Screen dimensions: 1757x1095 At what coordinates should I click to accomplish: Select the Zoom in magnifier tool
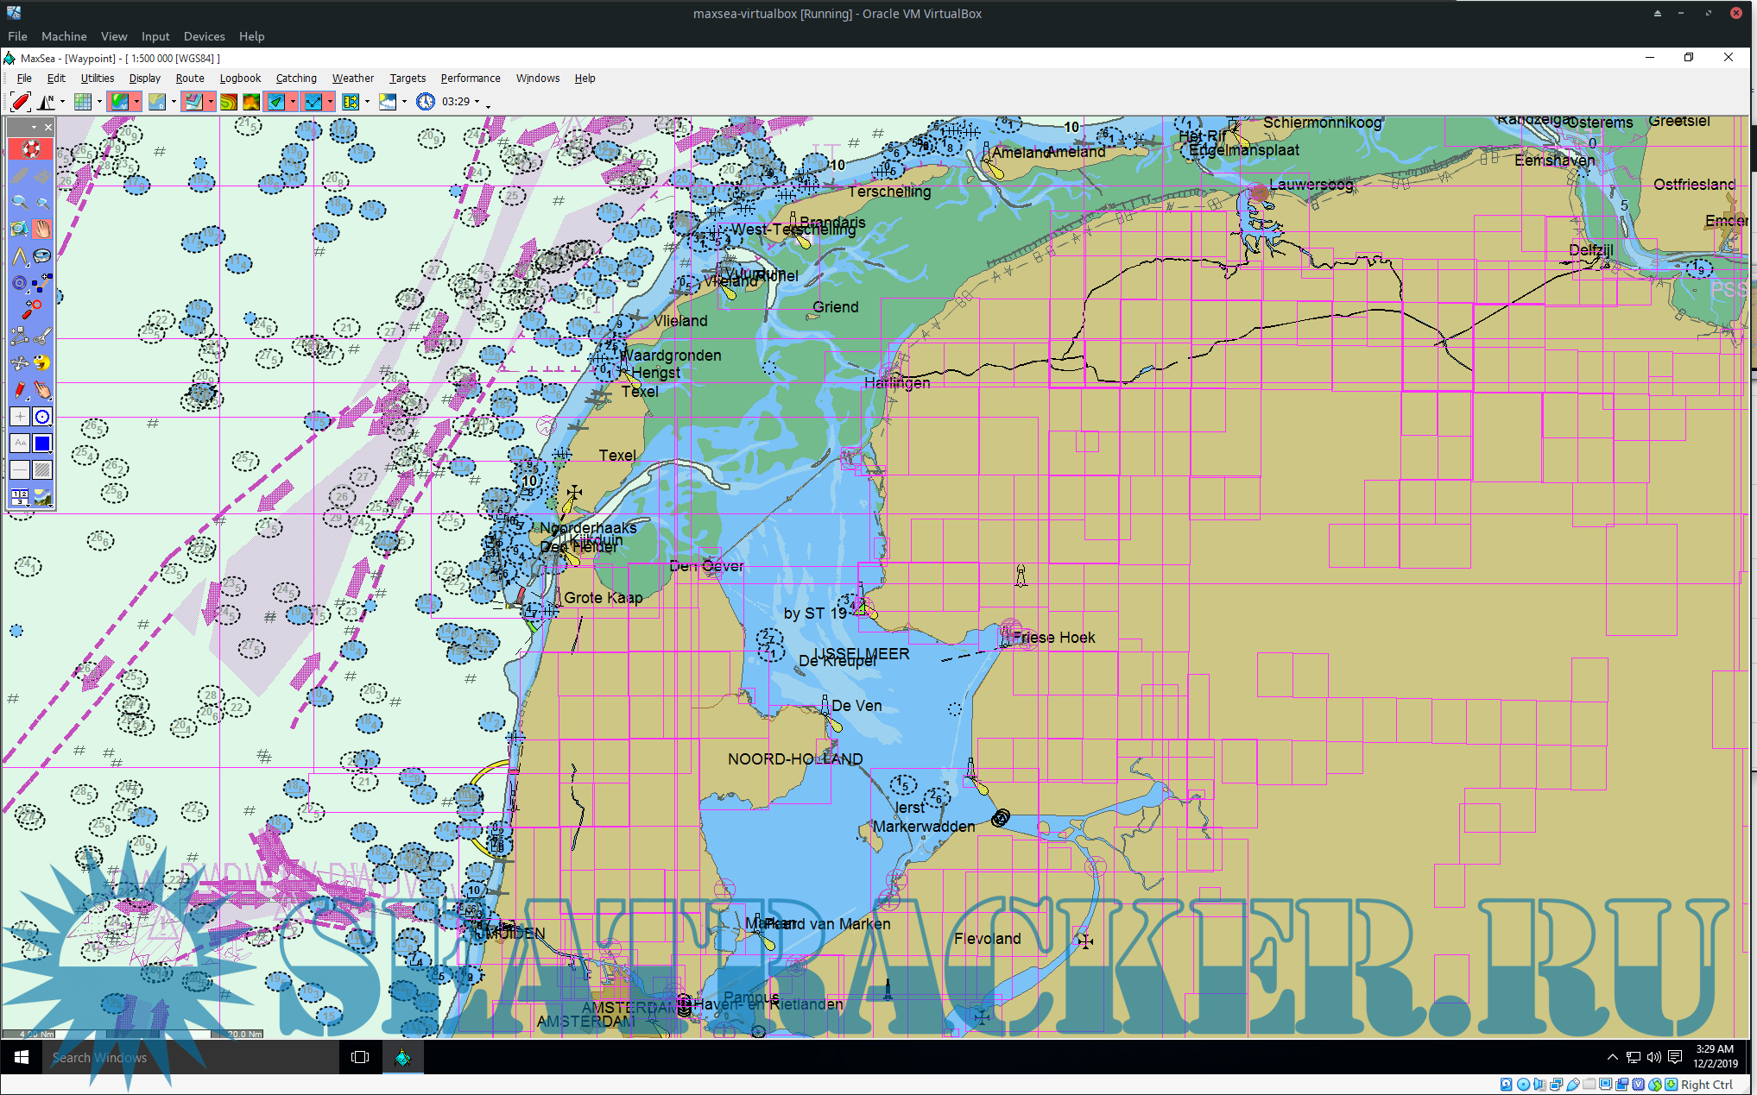click(x=19, y=203)
